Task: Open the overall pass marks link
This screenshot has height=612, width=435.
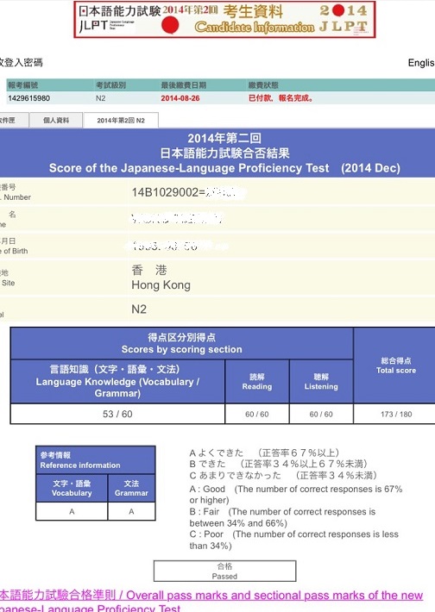Action: click(x=211, y=601)
